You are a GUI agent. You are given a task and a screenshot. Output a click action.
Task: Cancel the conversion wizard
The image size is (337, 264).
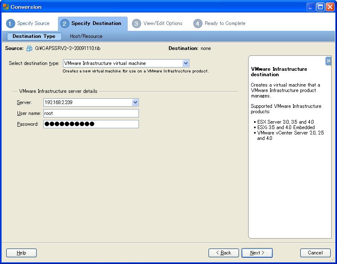pos(315,253)
